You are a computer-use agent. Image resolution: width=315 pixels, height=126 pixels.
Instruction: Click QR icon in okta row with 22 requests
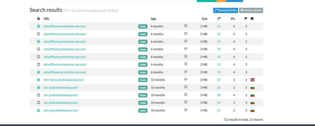click(186, 33)
